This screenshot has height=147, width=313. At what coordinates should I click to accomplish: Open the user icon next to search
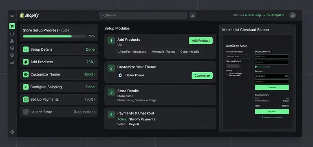point(193,15)
